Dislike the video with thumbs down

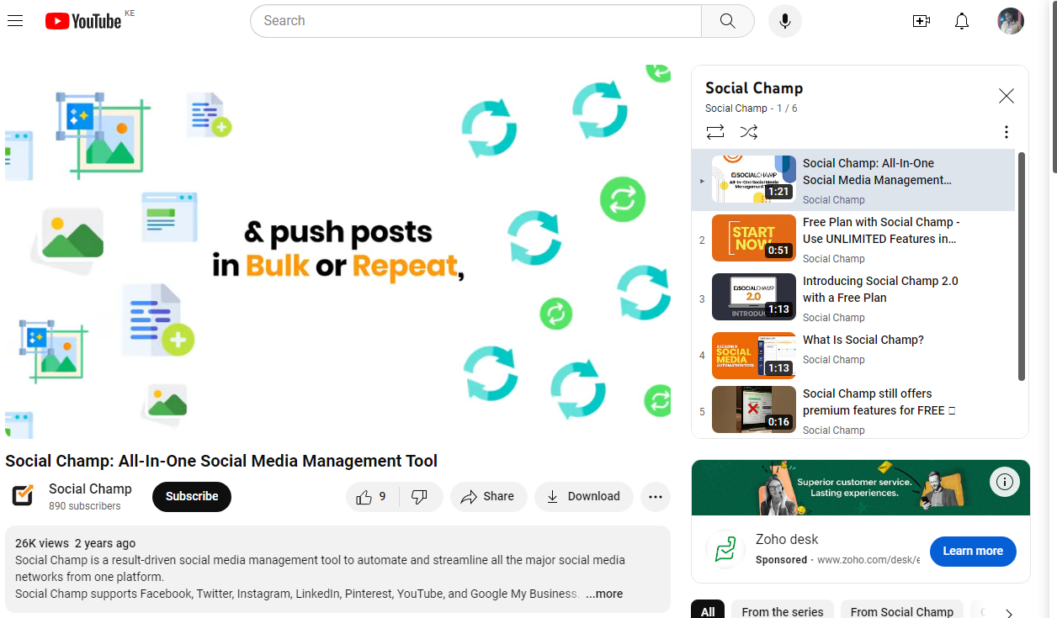419,497
